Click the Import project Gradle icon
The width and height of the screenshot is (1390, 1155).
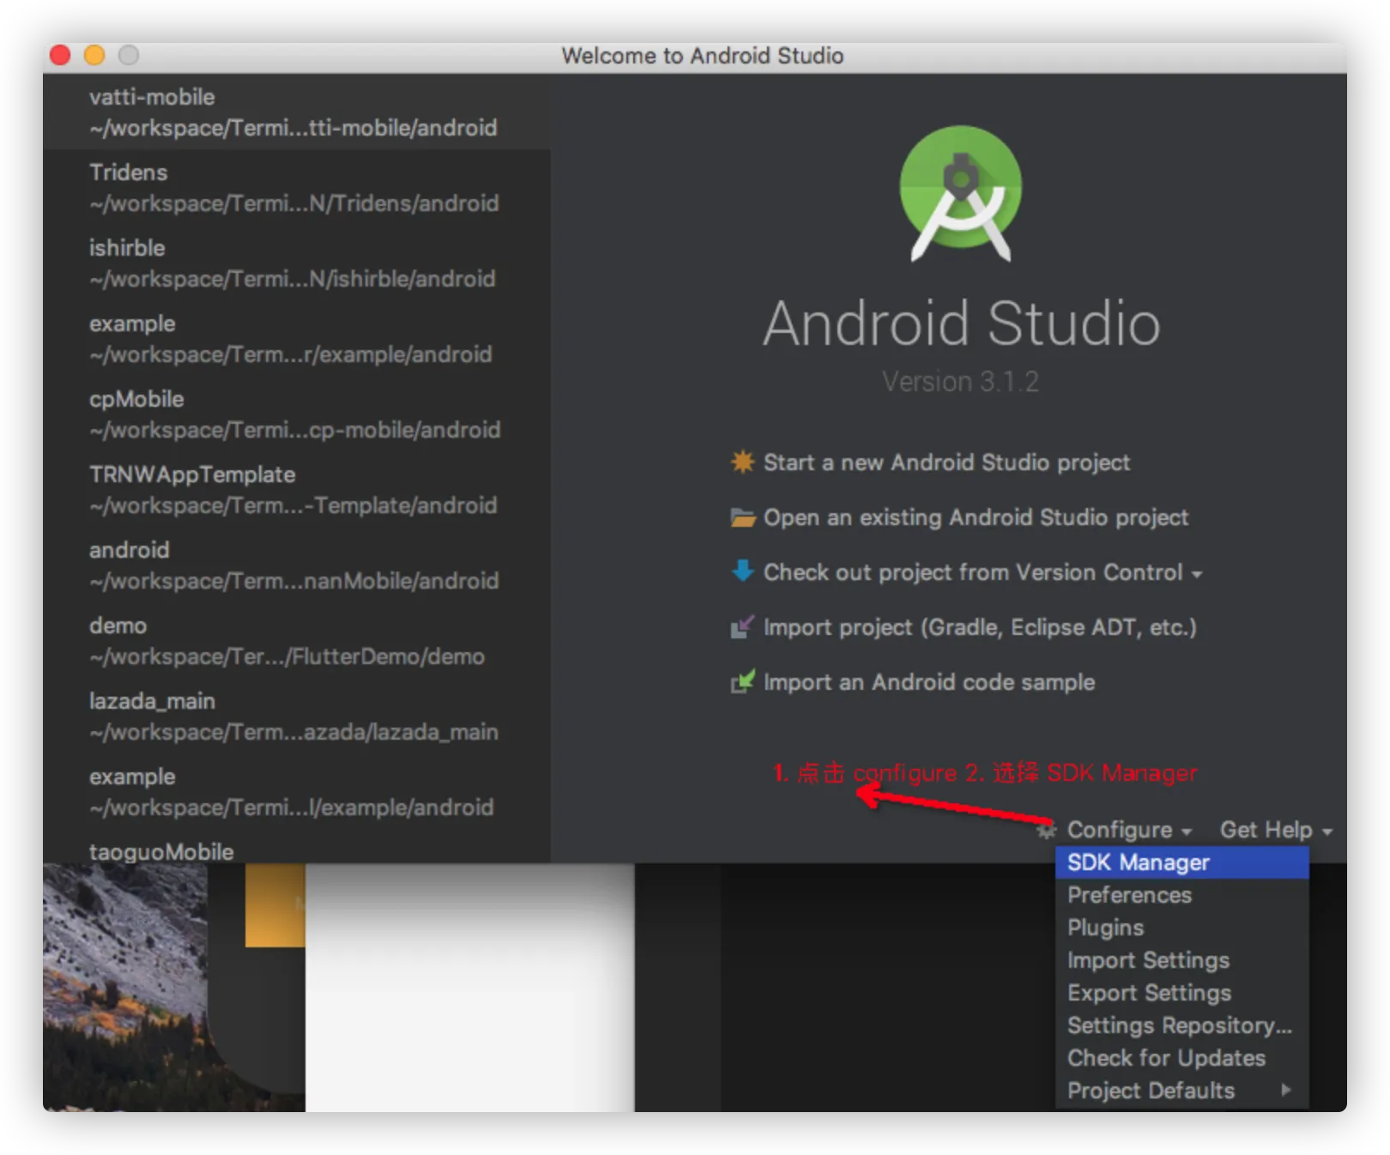click(x=742, y=627)
